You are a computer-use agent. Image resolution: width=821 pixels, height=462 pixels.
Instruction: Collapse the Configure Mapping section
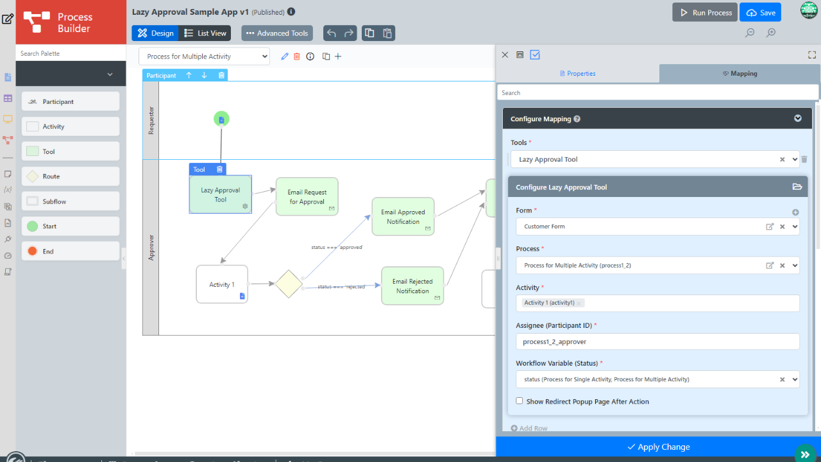pyautogui.click(x=798, y=119)
